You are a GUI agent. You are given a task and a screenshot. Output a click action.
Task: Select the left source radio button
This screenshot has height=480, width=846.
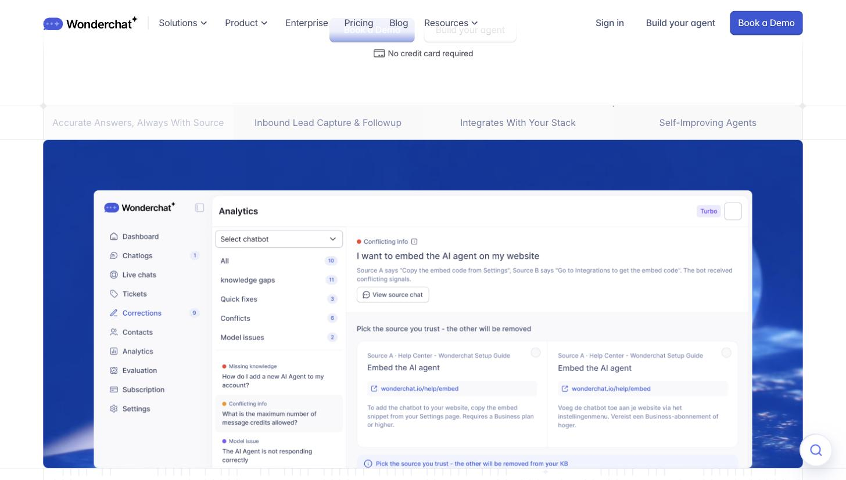(536, 353)
